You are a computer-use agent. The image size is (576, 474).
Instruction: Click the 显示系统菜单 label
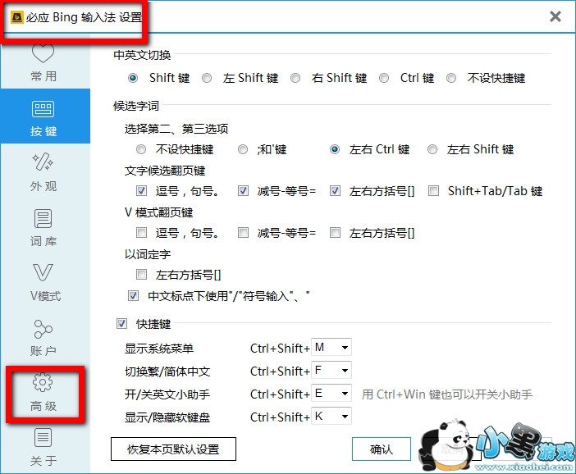(159, 349)
